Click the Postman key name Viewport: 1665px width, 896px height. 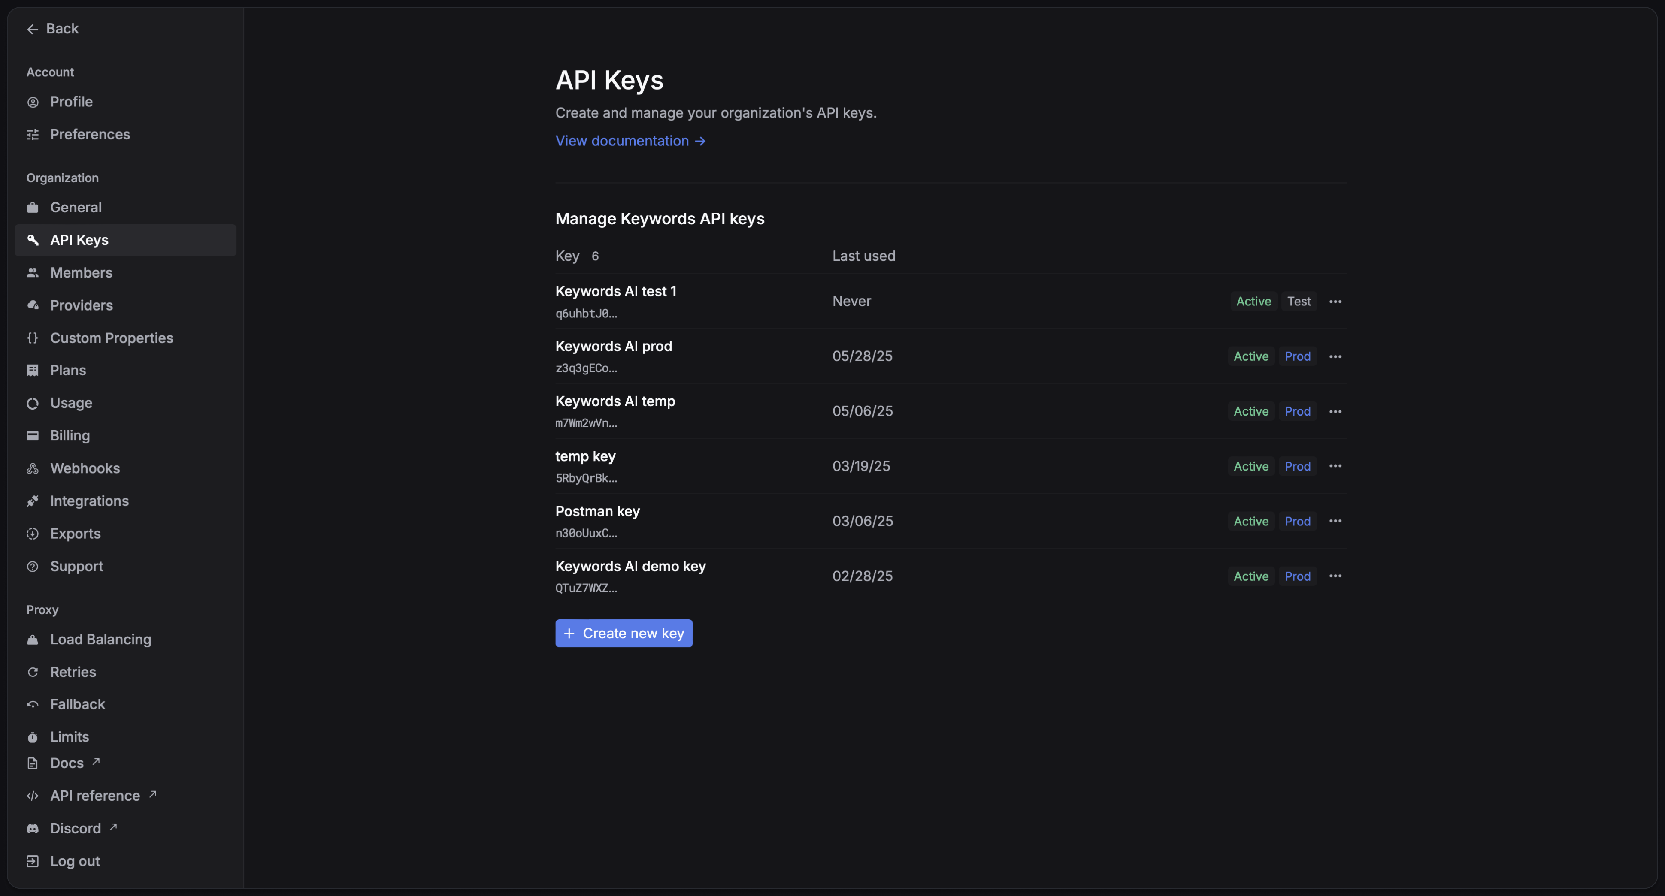pyautogui.click(x=597, y=512)
